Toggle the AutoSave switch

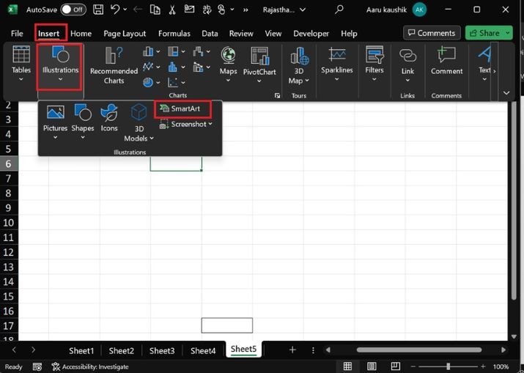tap(73, 10)
